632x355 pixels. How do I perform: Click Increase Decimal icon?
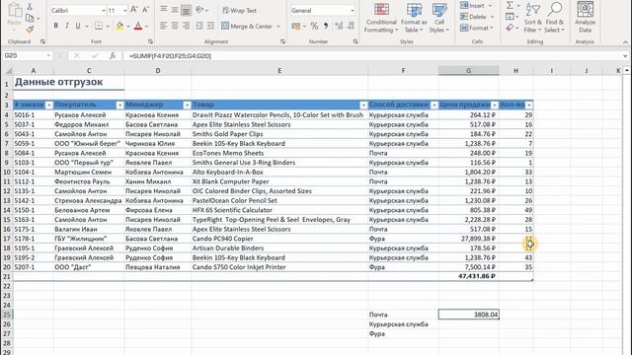[339, 27]
